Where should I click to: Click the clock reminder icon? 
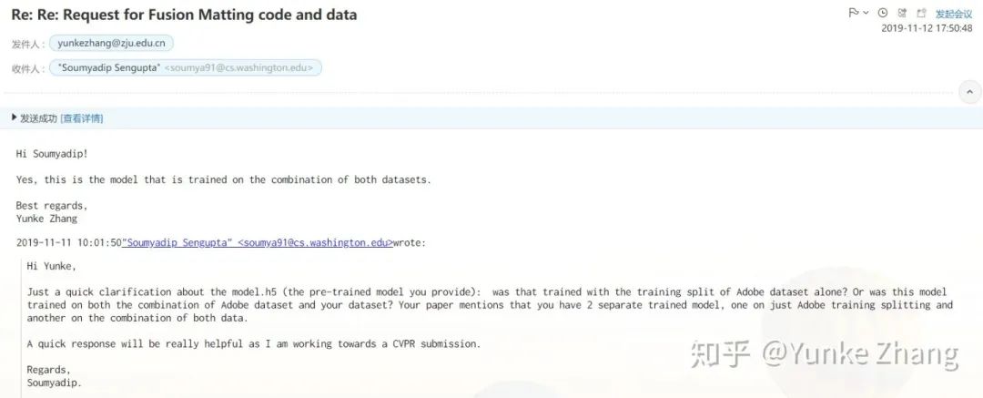pos(882,13)
